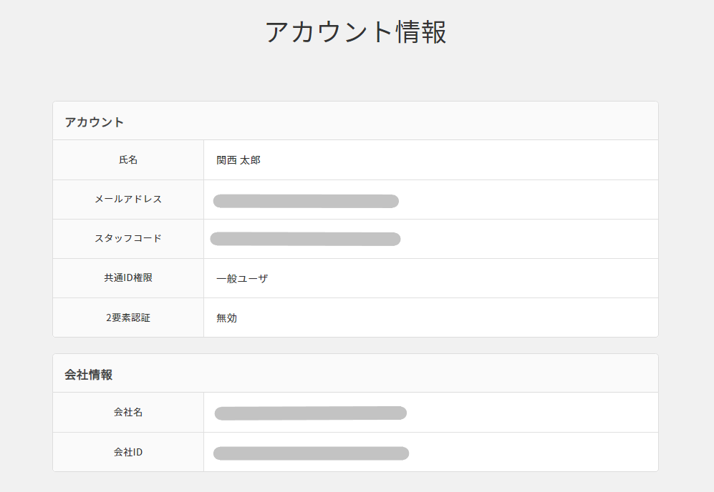Click the 会社名 field label
714x492 pixels.
click(128, 413)
